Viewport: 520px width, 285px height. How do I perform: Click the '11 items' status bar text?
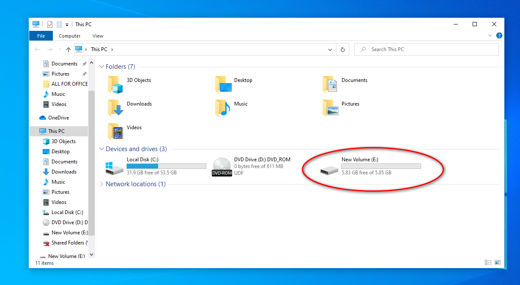pyautogui.click(x=44, y=263)
